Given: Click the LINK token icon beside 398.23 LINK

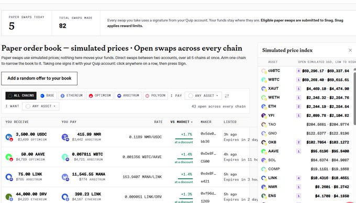Looking at the screenshot, I should [65, 197].
